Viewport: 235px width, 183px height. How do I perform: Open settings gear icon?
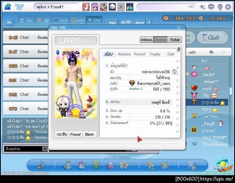[228, 7]
